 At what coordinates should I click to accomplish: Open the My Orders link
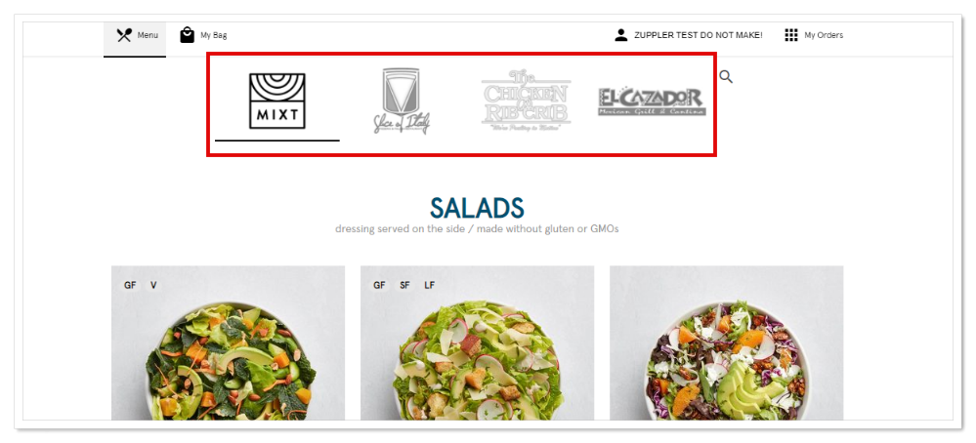point(824,35)
